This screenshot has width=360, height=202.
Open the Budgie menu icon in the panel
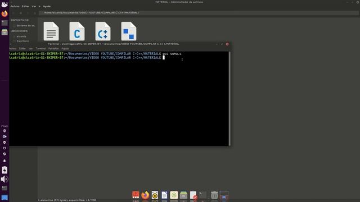[4, 4]
